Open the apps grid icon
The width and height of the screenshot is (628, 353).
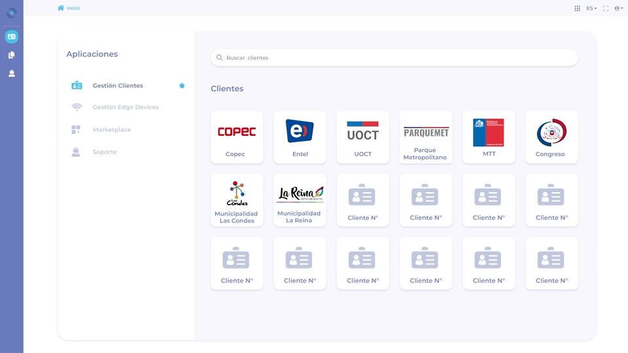(577, 8)
